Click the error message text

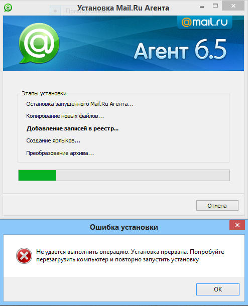pos(130,256)
